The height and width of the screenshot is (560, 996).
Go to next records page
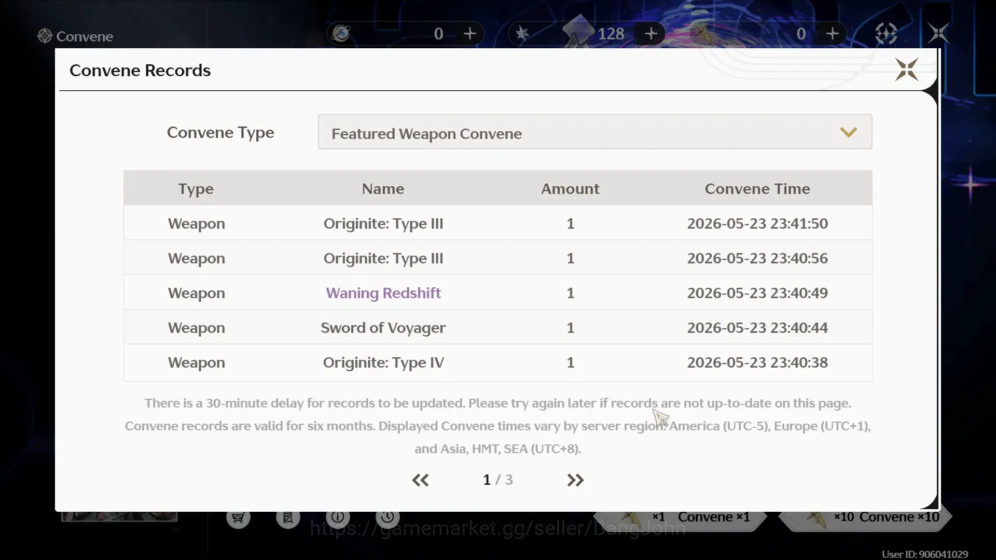575,480
